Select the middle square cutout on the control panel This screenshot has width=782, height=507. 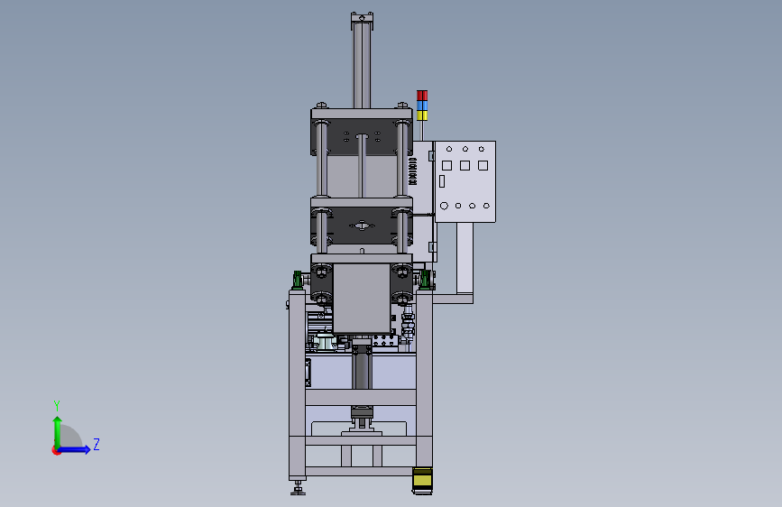465,165
